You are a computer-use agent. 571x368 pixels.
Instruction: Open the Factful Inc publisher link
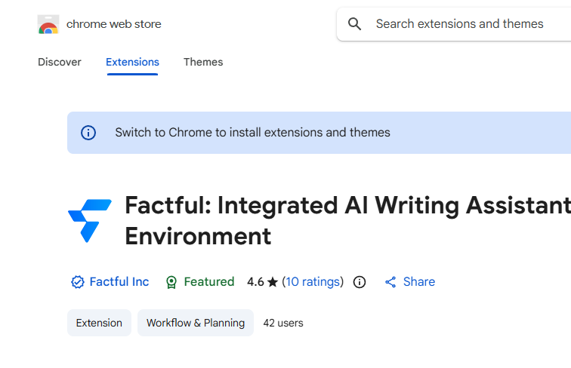(119, 282)
